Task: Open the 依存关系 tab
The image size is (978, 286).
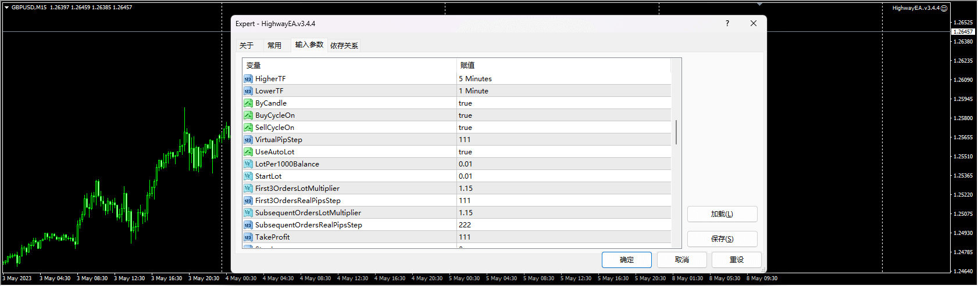Action: pyautogui.click(x=344, y=45)
